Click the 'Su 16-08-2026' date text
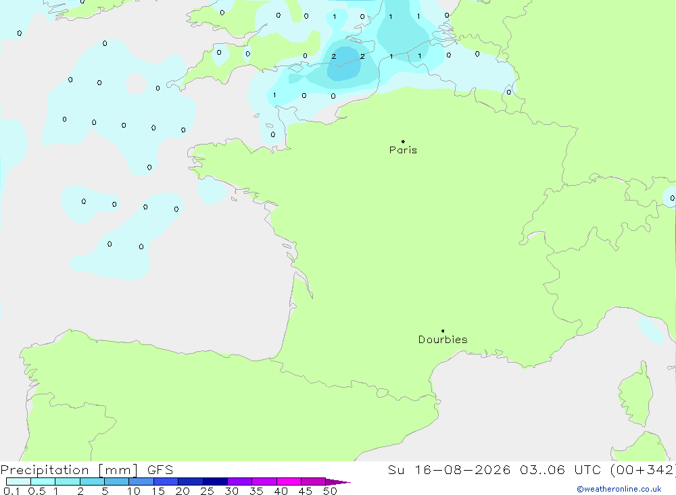Screen dimensions: 676x495 click(x=449, y=470)
